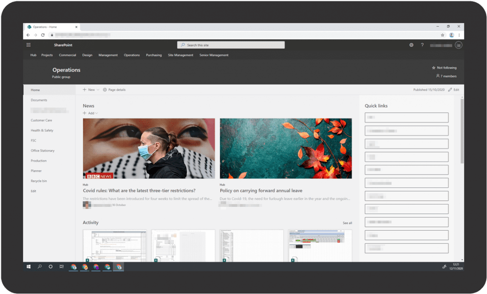Open Task View from the taskbar
The height and width of the screenshot is (294, 487).
61,267
